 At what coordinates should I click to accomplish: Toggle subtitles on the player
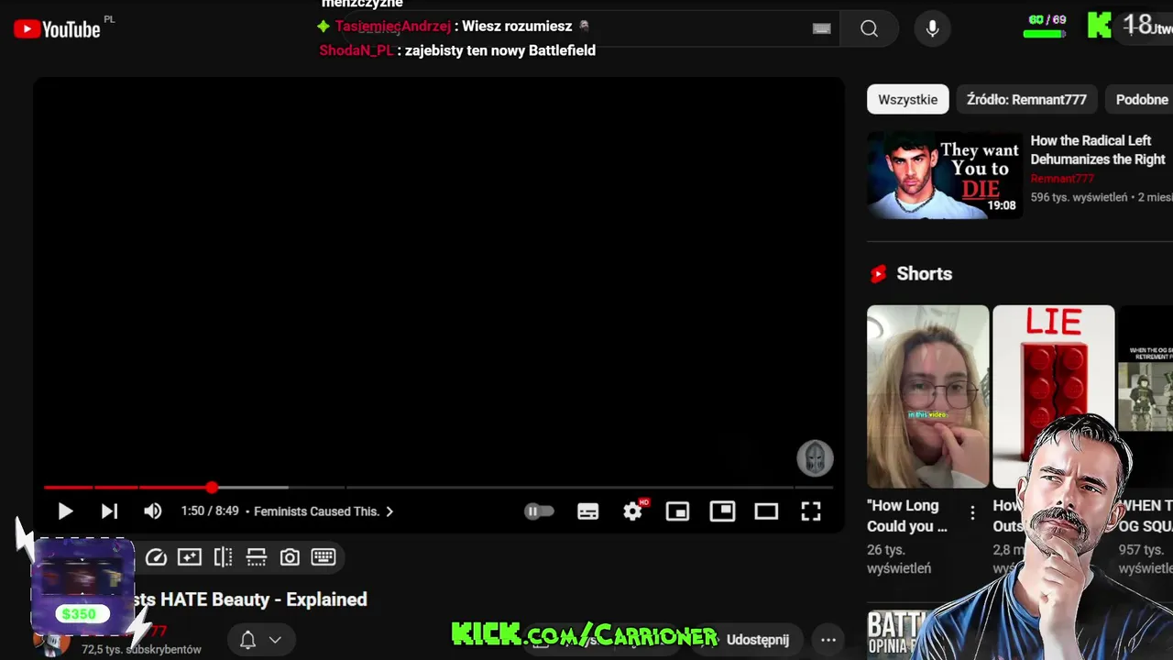point(588,511)
